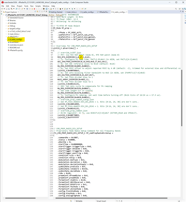Switch to the modified *rfPacketTx.c tab
The height and width of the screenshot is (202, 186).
pyautogui.click(x=103, y=12)
